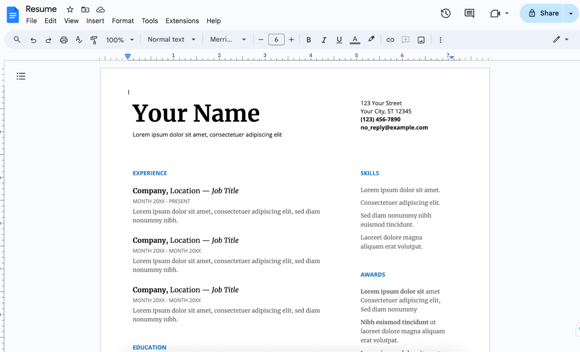Click the left indent marker on ruler
Screen dimensions: 580x352
pyautogui.click(x=128, y=56)
